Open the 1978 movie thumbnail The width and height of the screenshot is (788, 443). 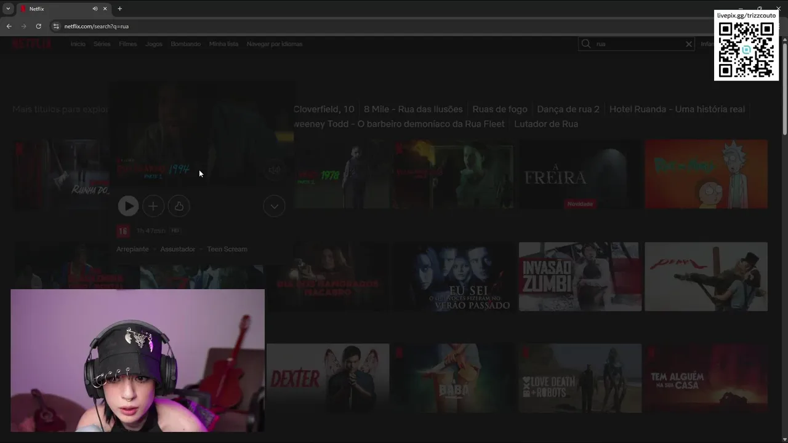pyautogui.click(x=342, y=174)
